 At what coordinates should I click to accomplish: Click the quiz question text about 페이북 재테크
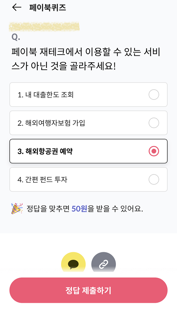(86, 59)
